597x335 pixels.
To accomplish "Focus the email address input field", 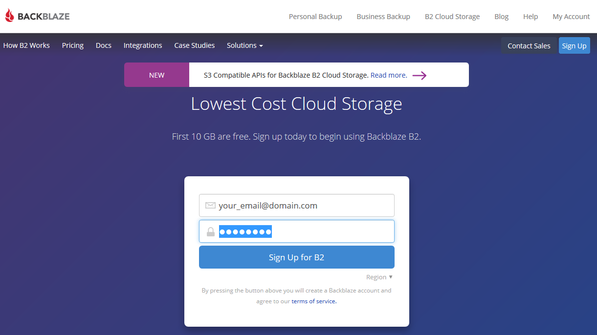I will [303, 206].
